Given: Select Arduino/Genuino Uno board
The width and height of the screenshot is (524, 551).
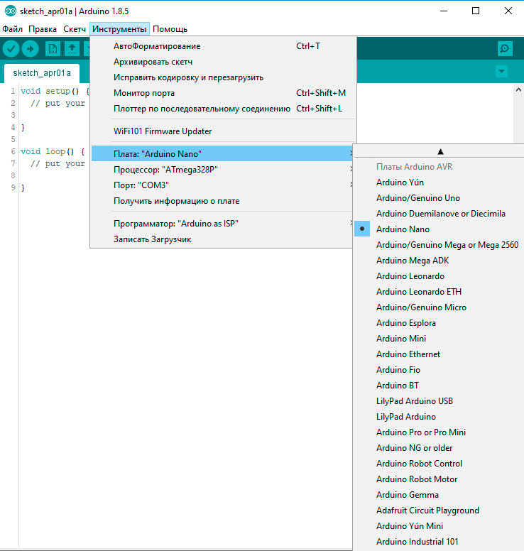Looking at the screenshot, I should (417, 198).
